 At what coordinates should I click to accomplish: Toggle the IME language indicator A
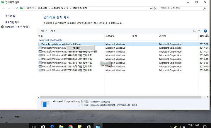184,127
